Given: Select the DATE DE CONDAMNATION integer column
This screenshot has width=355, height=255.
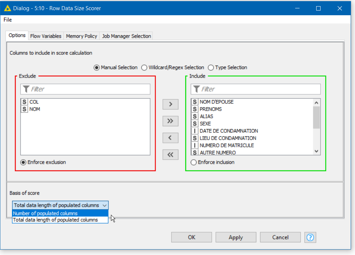Looking at the screenshot, I should pos(228,131).
